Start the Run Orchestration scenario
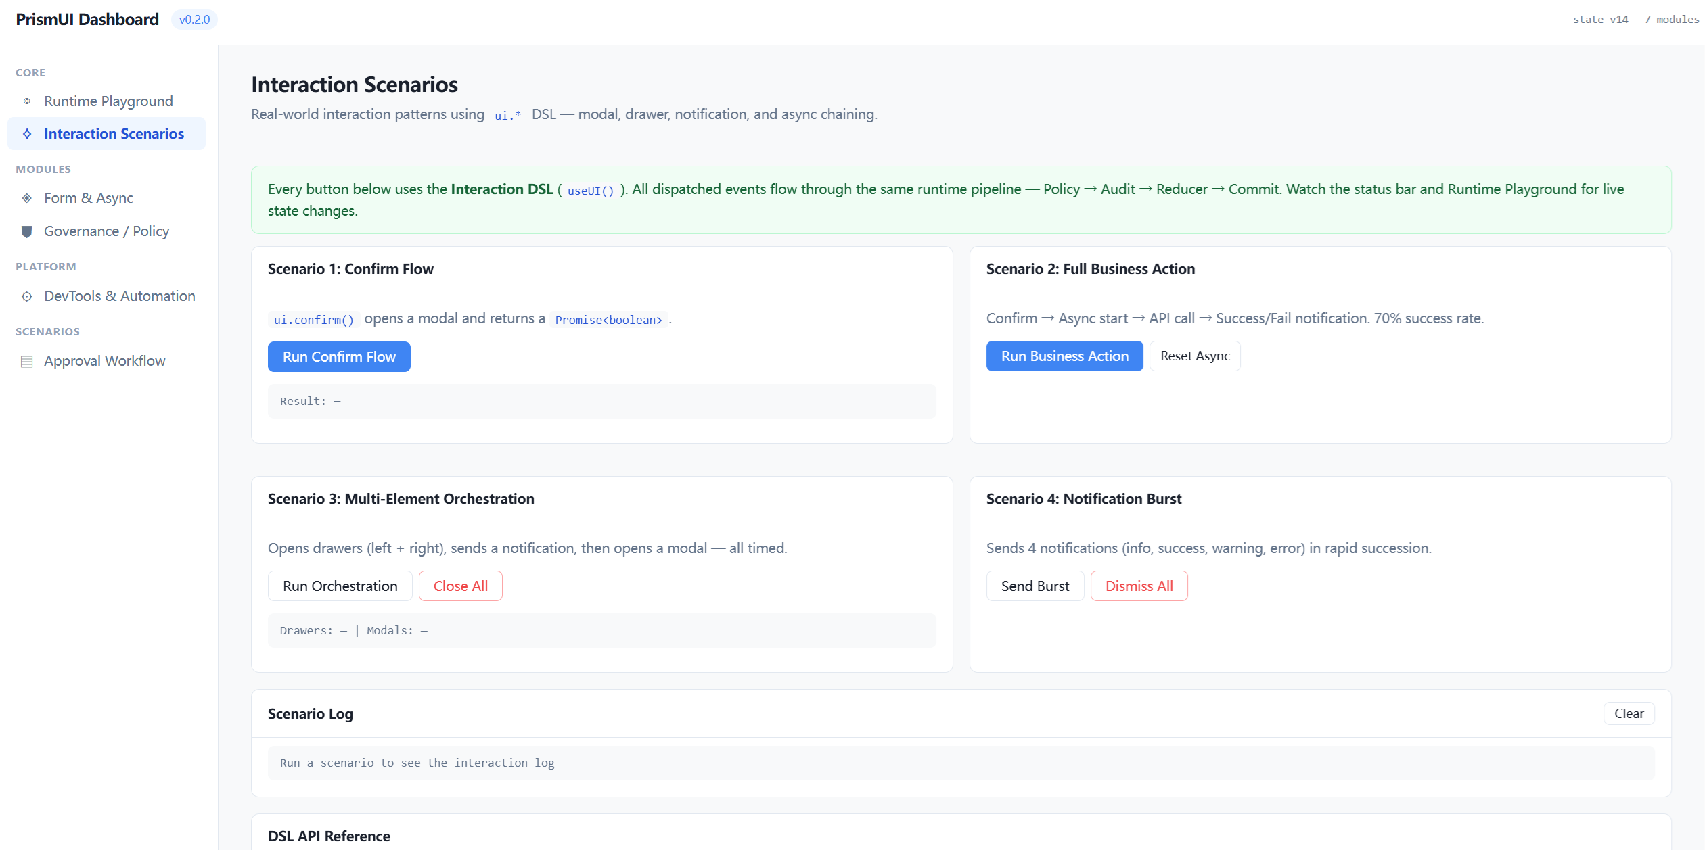The height and width of the screenshot is (850, 1705). (x=340, y=586)
